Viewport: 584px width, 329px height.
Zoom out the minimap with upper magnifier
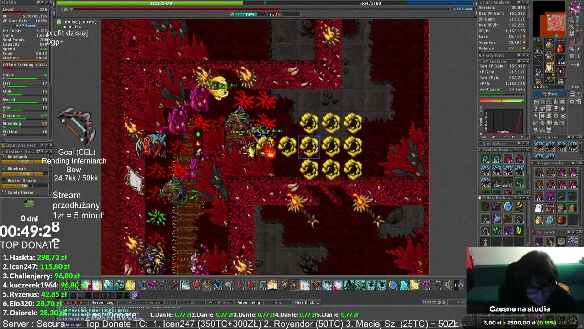572,21
